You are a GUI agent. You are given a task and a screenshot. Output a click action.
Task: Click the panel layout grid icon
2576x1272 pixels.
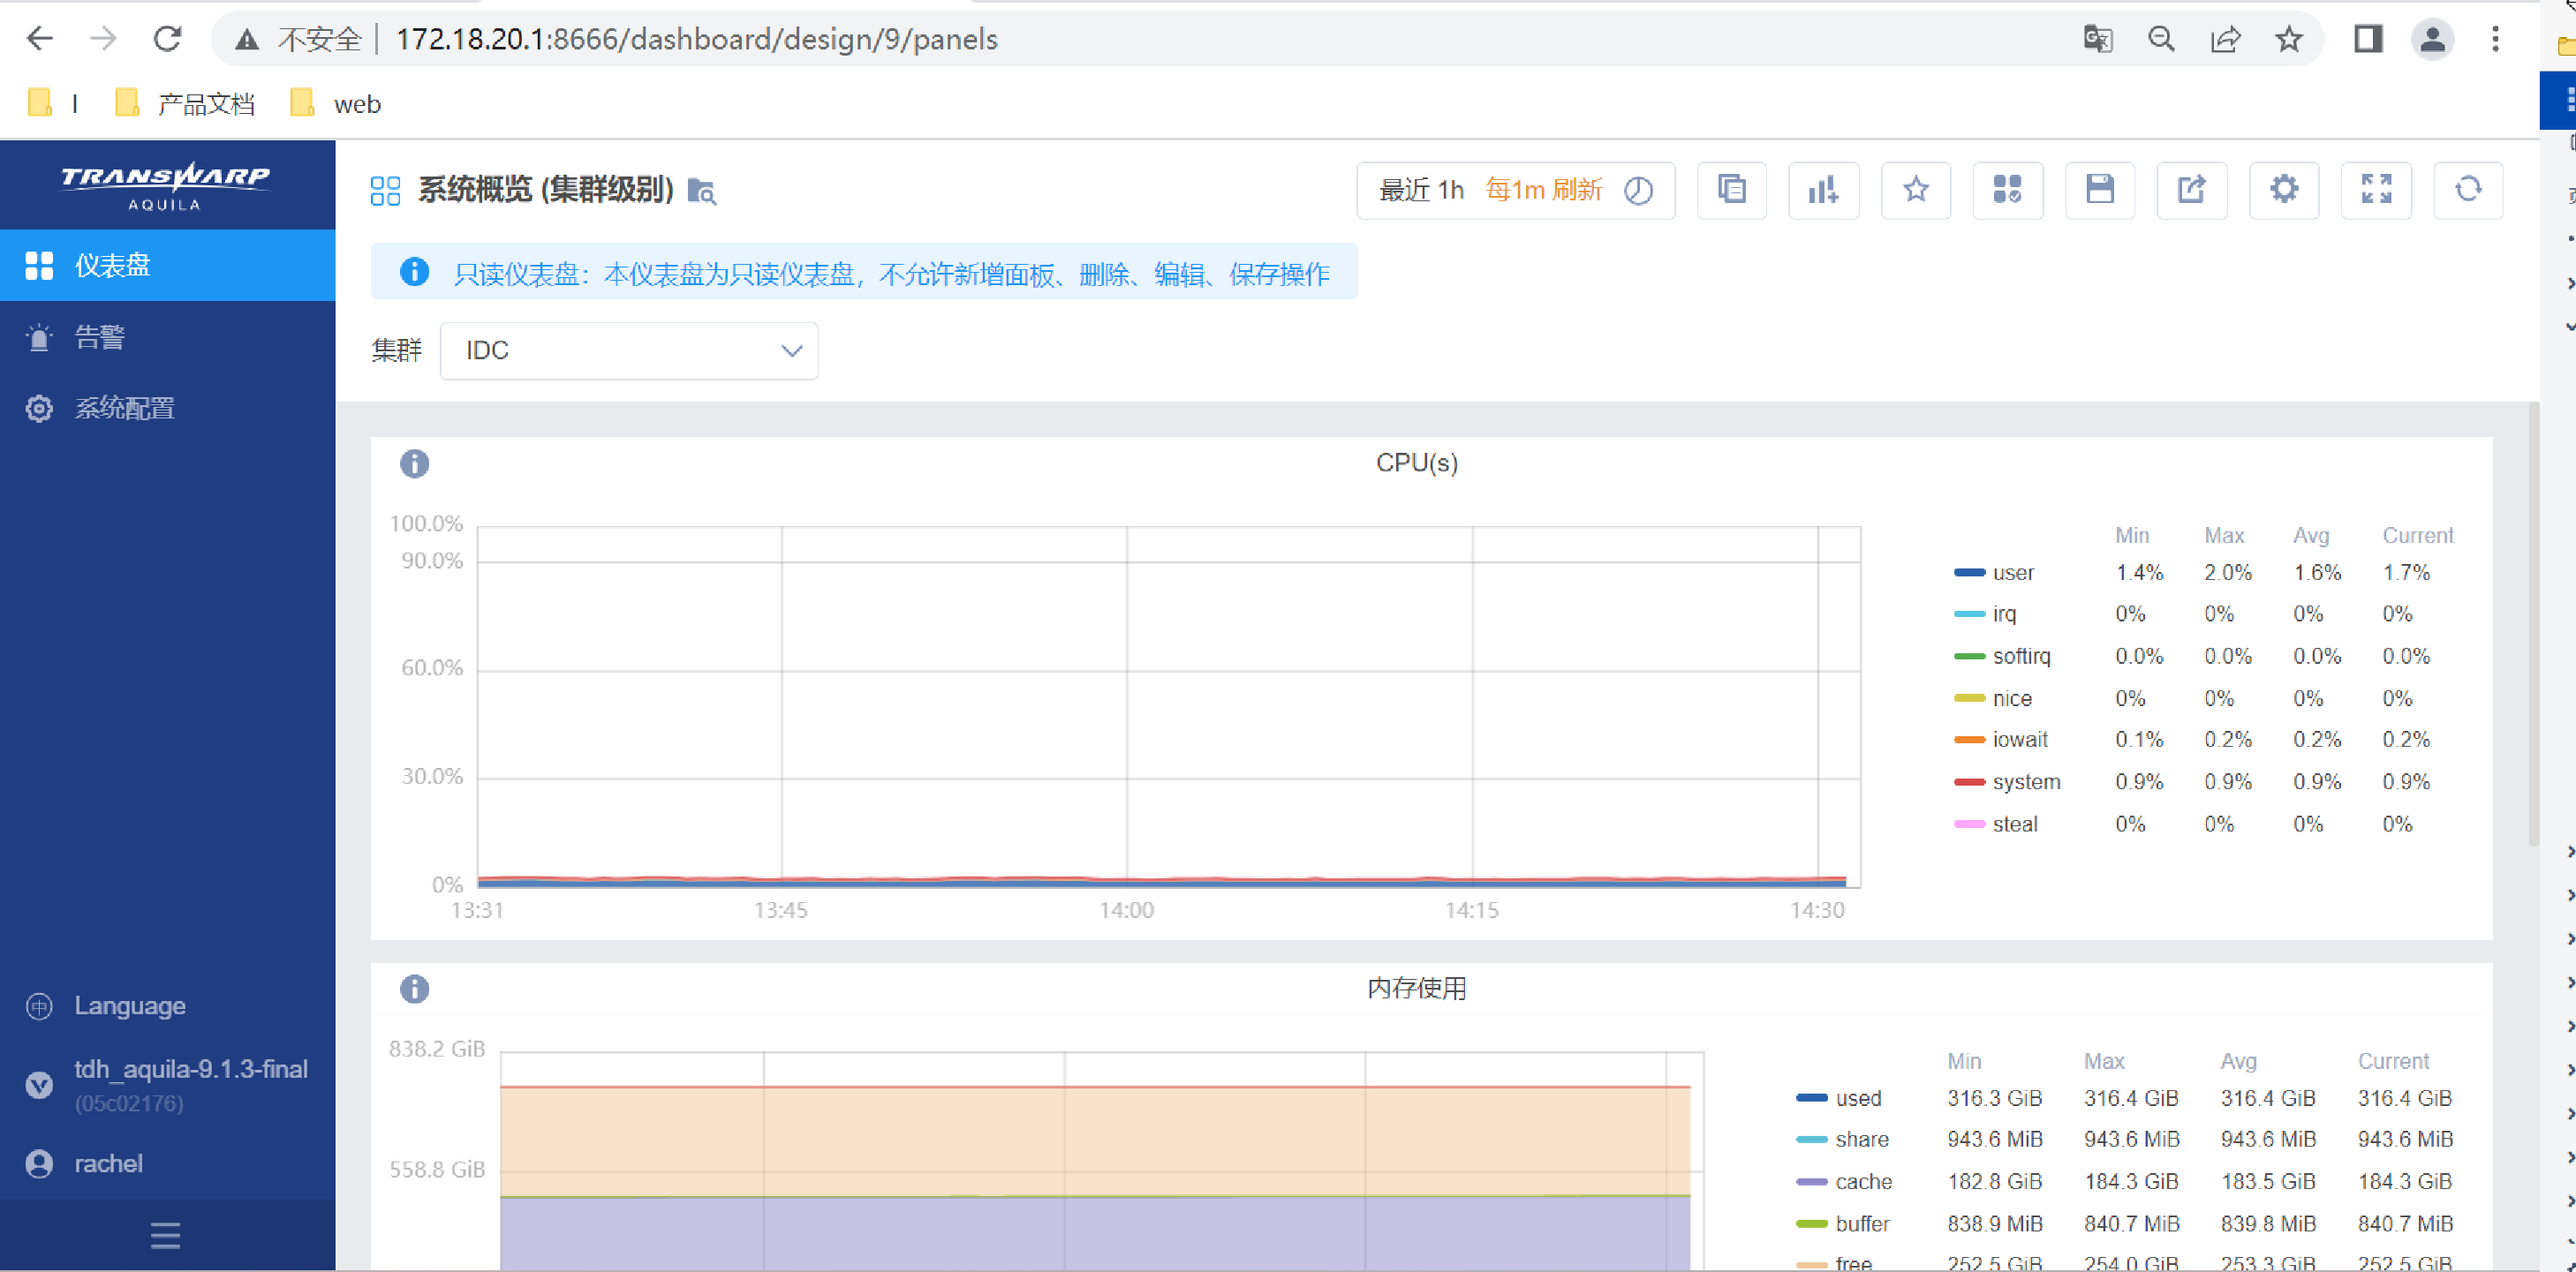pos(2008,190)
